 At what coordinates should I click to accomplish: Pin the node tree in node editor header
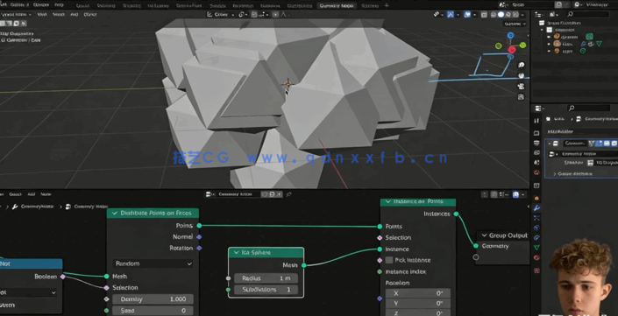click(x=289, y=194)
